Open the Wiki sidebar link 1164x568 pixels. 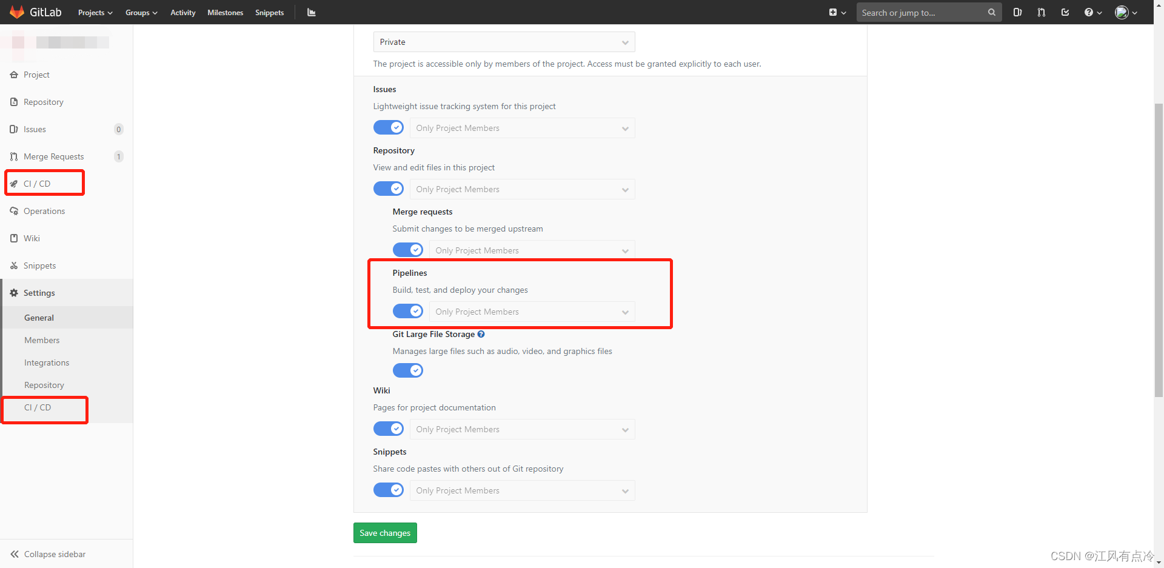coord(32,238)
